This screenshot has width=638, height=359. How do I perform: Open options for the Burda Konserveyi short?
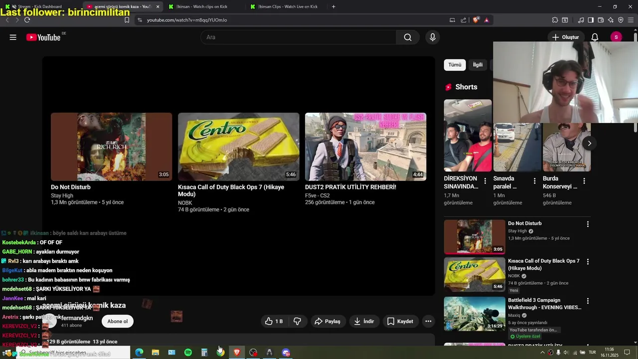coord(584,181)
